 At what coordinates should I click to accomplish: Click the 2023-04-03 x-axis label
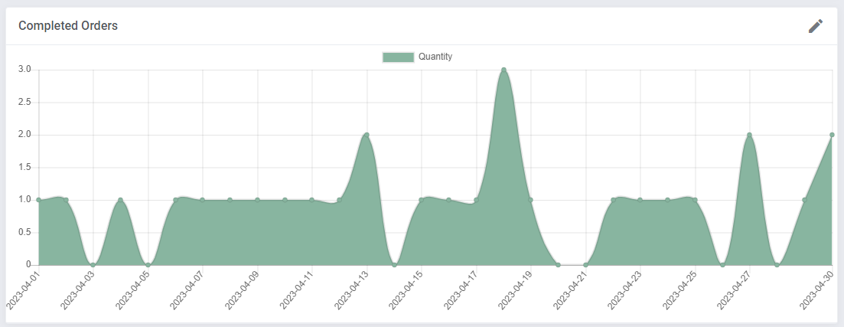coord(79,289)
